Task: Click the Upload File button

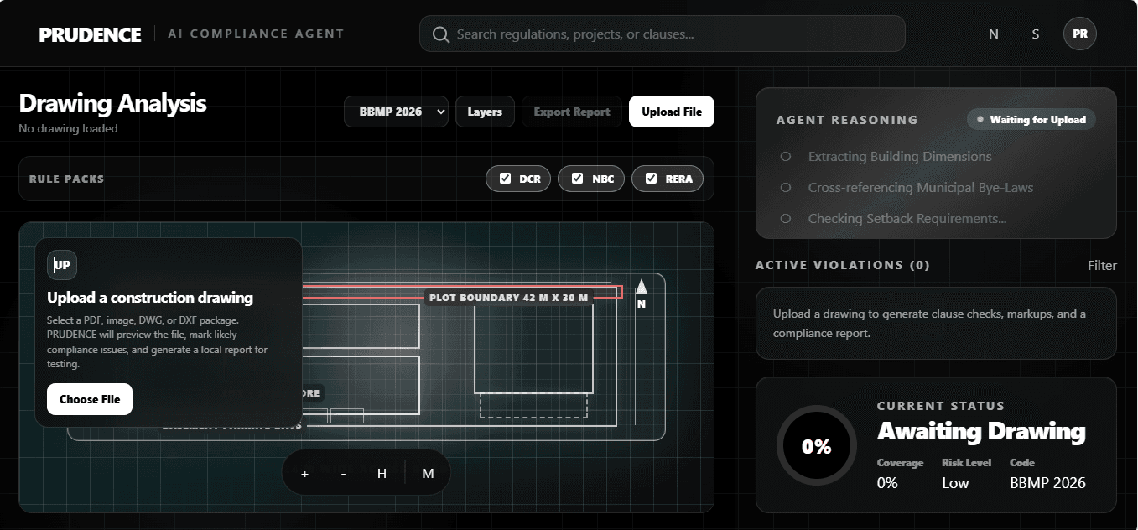Action: click(672, 112)
